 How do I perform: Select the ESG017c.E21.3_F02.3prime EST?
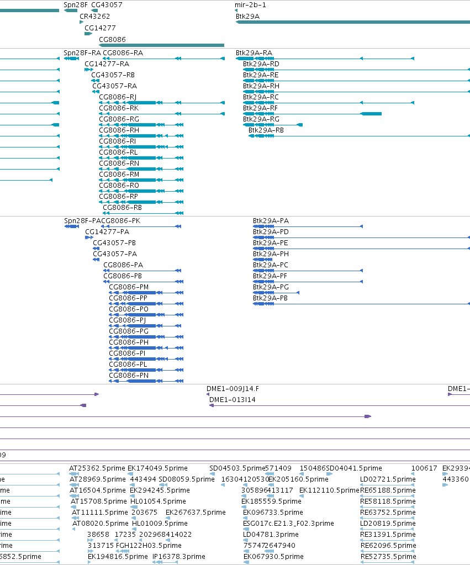(x=246, y=529)
